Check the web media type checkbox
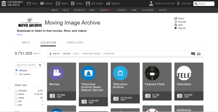Viewport: 218px width, 112px height. [16, 102]
